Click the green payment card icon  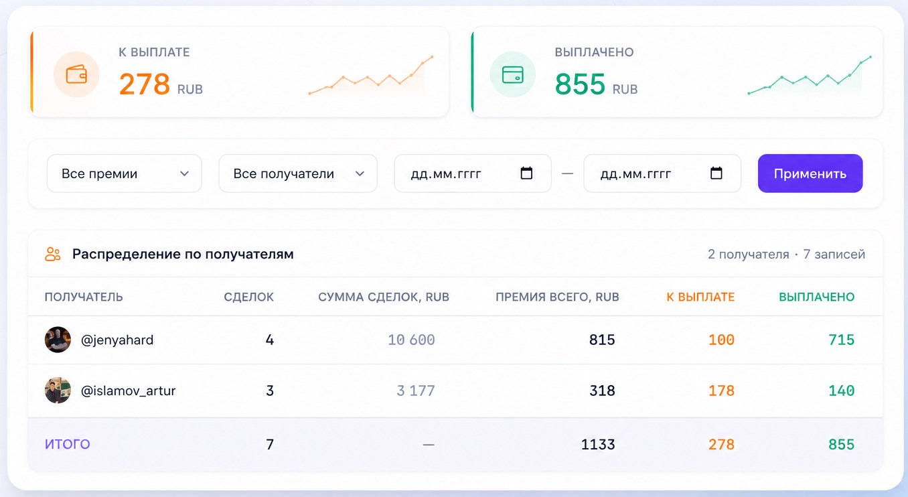512,74
